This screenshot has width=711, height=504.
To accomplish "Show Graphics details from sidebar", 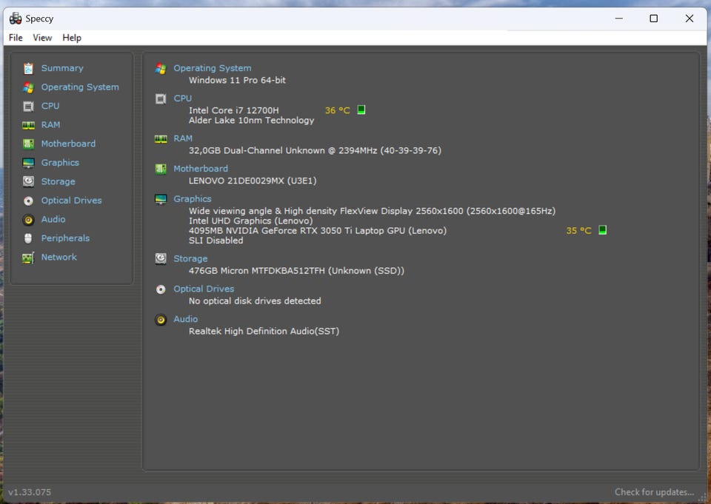I will pos(60,162).
